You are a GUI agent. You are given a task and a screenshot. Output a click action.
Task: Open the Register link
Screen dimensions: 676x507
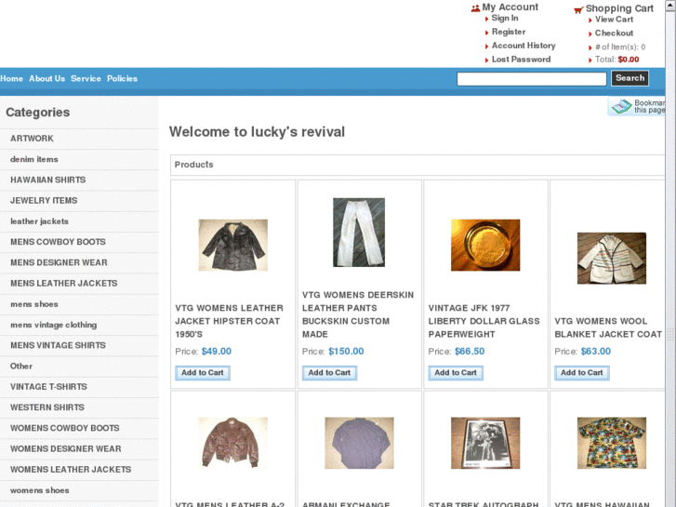(509, 32)
